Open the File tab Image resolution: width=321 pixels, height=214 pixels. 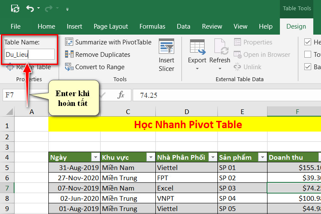click(x=15, y=26)
